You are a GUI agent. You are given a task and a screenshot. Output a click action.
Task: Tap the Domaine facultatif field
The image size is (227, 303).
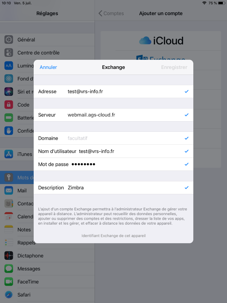(x=113, y=138)
